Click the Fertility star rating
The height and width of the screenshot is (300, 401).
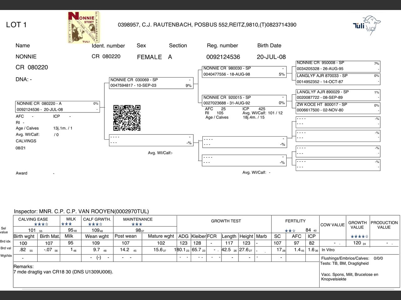pos(290,231)
